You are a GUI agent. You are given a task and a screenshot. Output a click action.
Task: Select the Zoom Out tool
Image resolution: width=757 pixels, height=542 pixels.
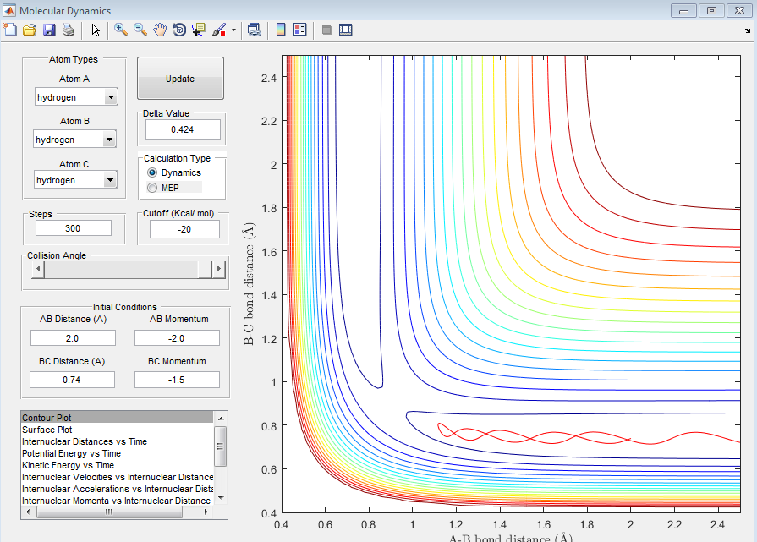pos(140,30)
